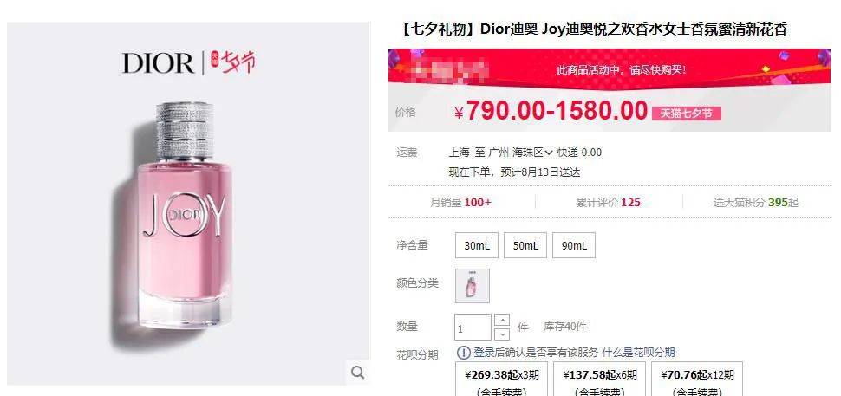Decrease quantity with the down arrow
Image resolution: width=841 pixels, height=396 pixels.
tap(502, 334)
